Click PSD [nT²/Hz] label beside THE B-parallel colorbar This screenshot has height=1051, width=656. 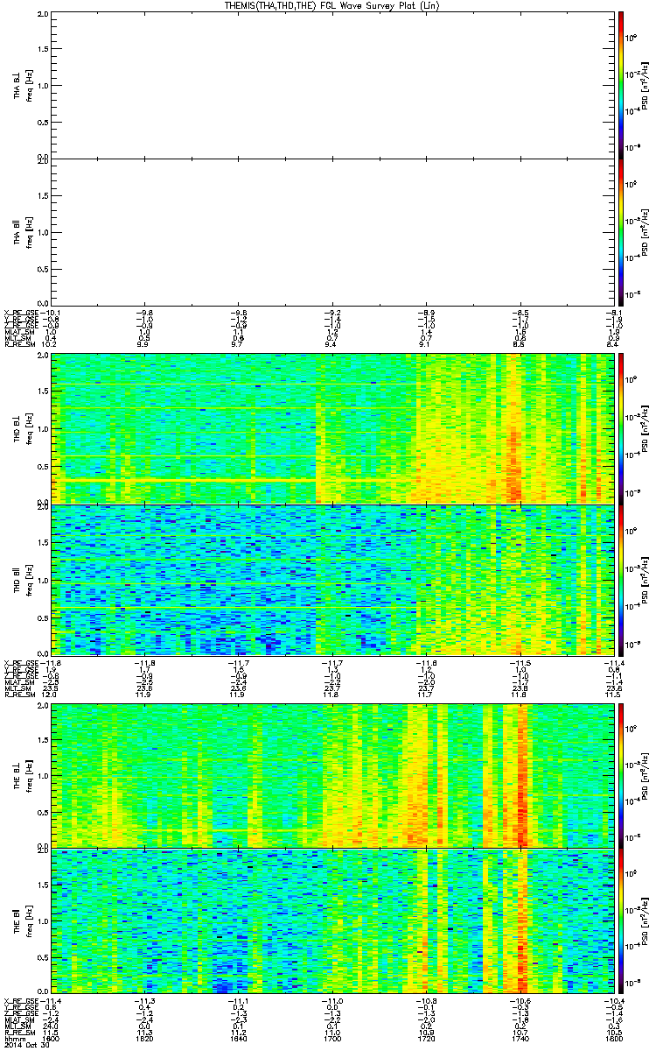[x=645, y=921]
